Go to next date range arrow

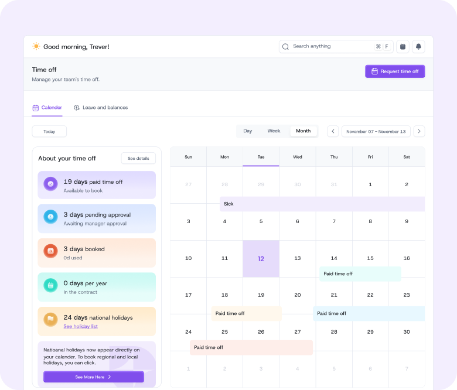tap(419, 132)
